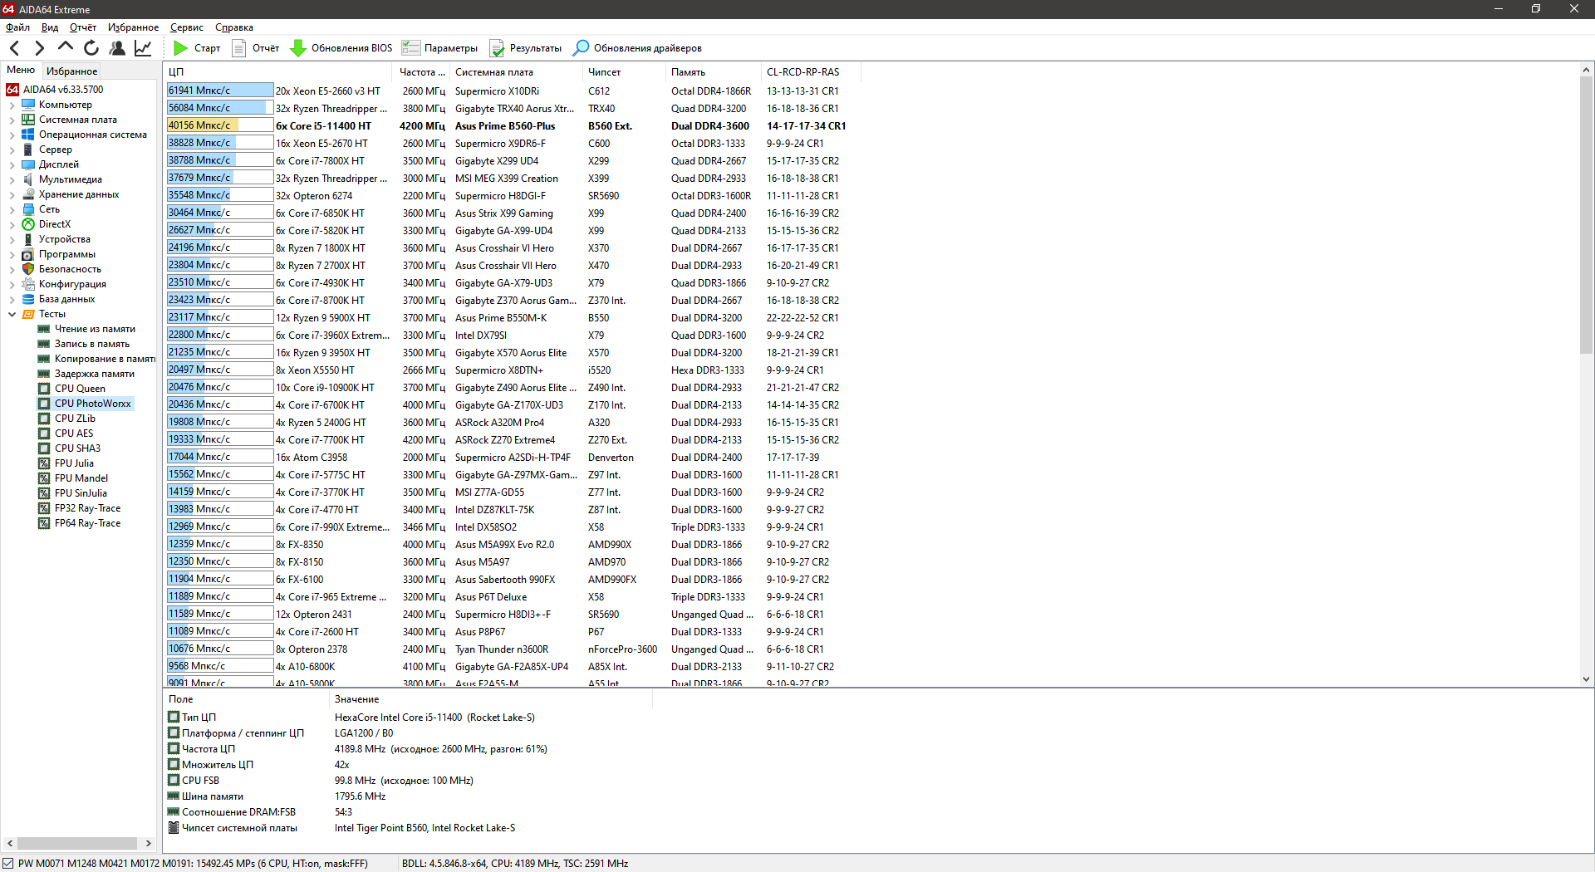Select the CPU SHA3 test
The width and height of the screenshot is (1595, 872).
tap(77, 448)
